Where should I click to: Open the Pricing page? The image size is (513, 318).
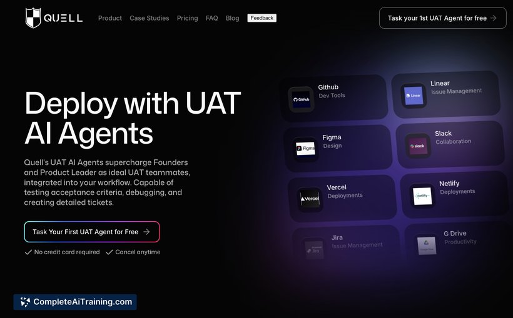click(188, 18)
